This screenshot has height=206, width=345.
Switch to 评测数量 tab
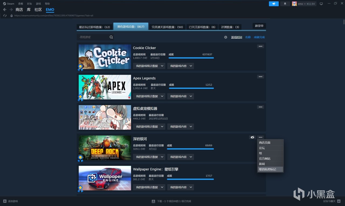pyautogui.click(x=230, y=27)
